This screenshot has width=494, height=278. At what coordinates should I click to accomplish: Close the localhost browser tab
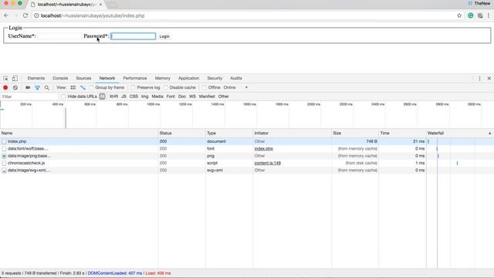click(x=100, y=5)
